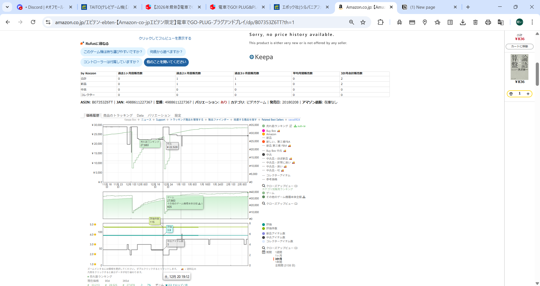Open the reading list toolbar icon
540x286 pixels.
(x=450, y=22)
